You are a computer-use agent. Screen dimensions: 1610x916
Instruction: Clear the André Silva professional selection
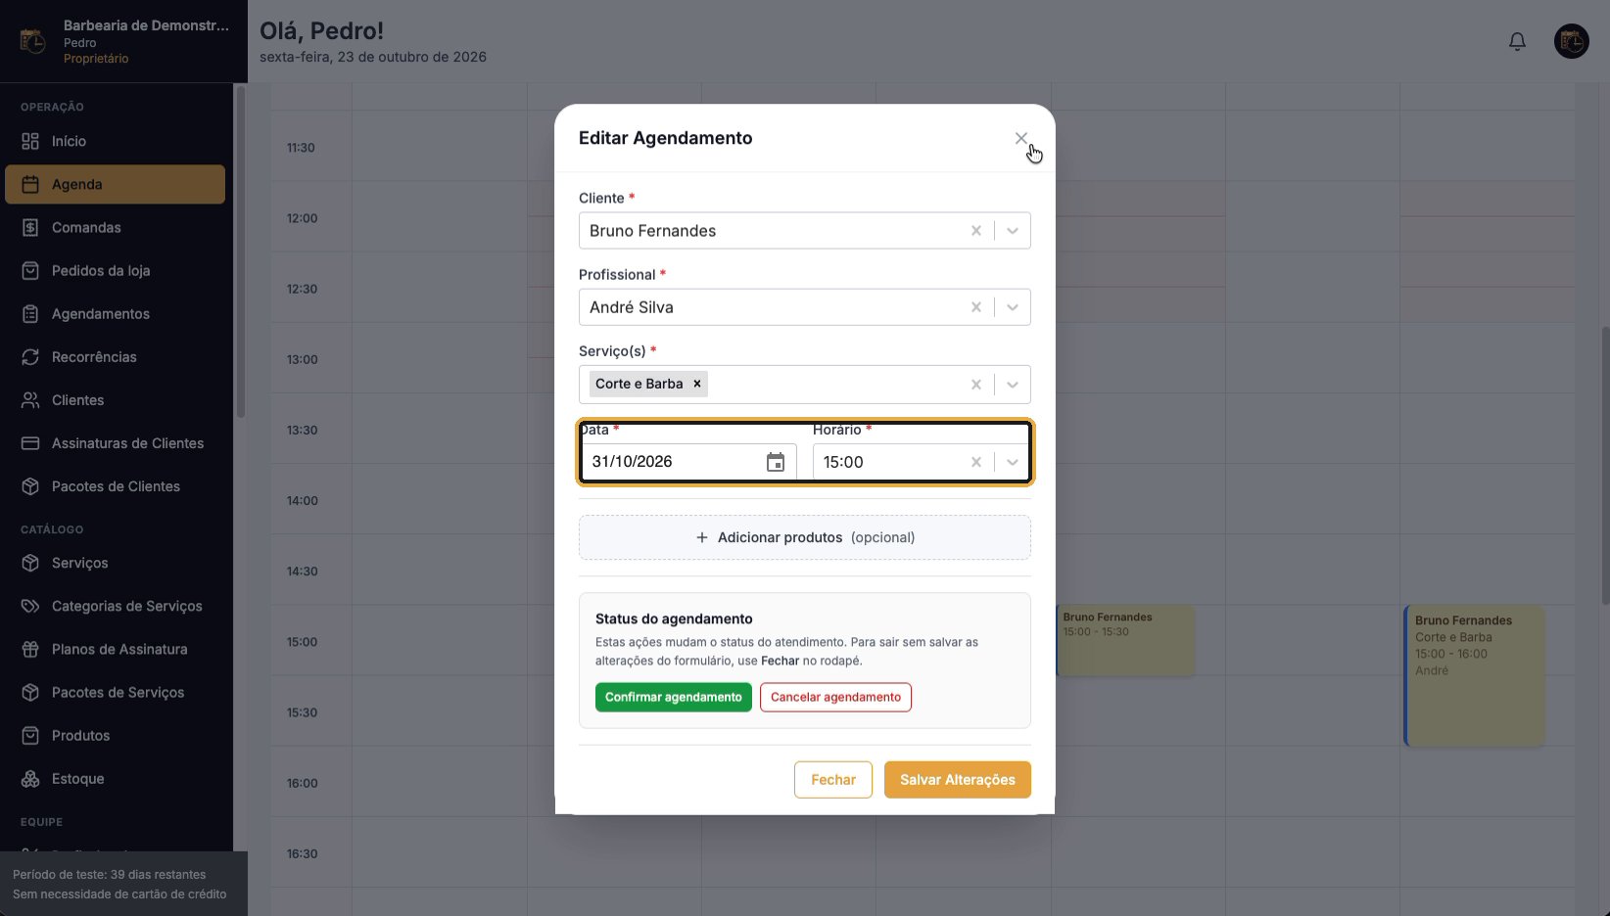pos(976,307)
